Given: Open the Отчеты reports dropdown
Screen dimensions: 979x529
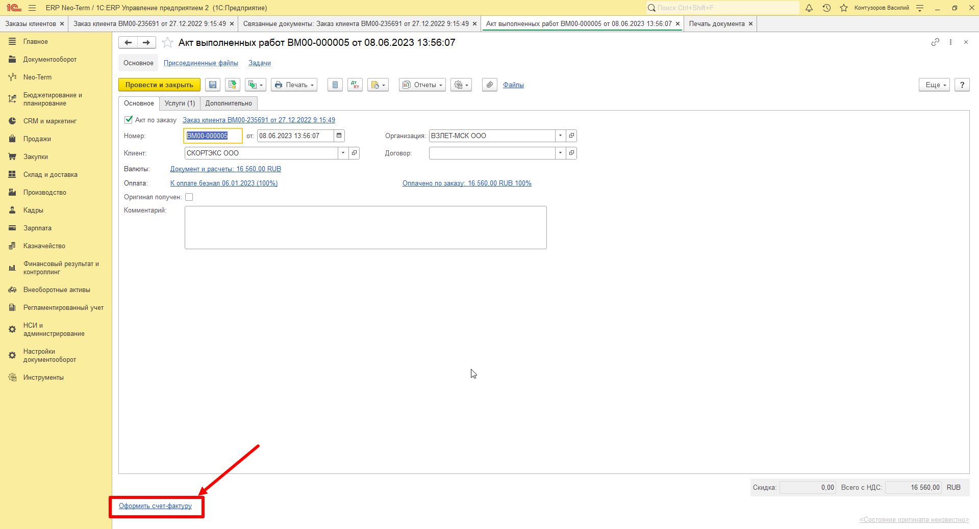Looking at the screenshot, I should coord(422,85).
